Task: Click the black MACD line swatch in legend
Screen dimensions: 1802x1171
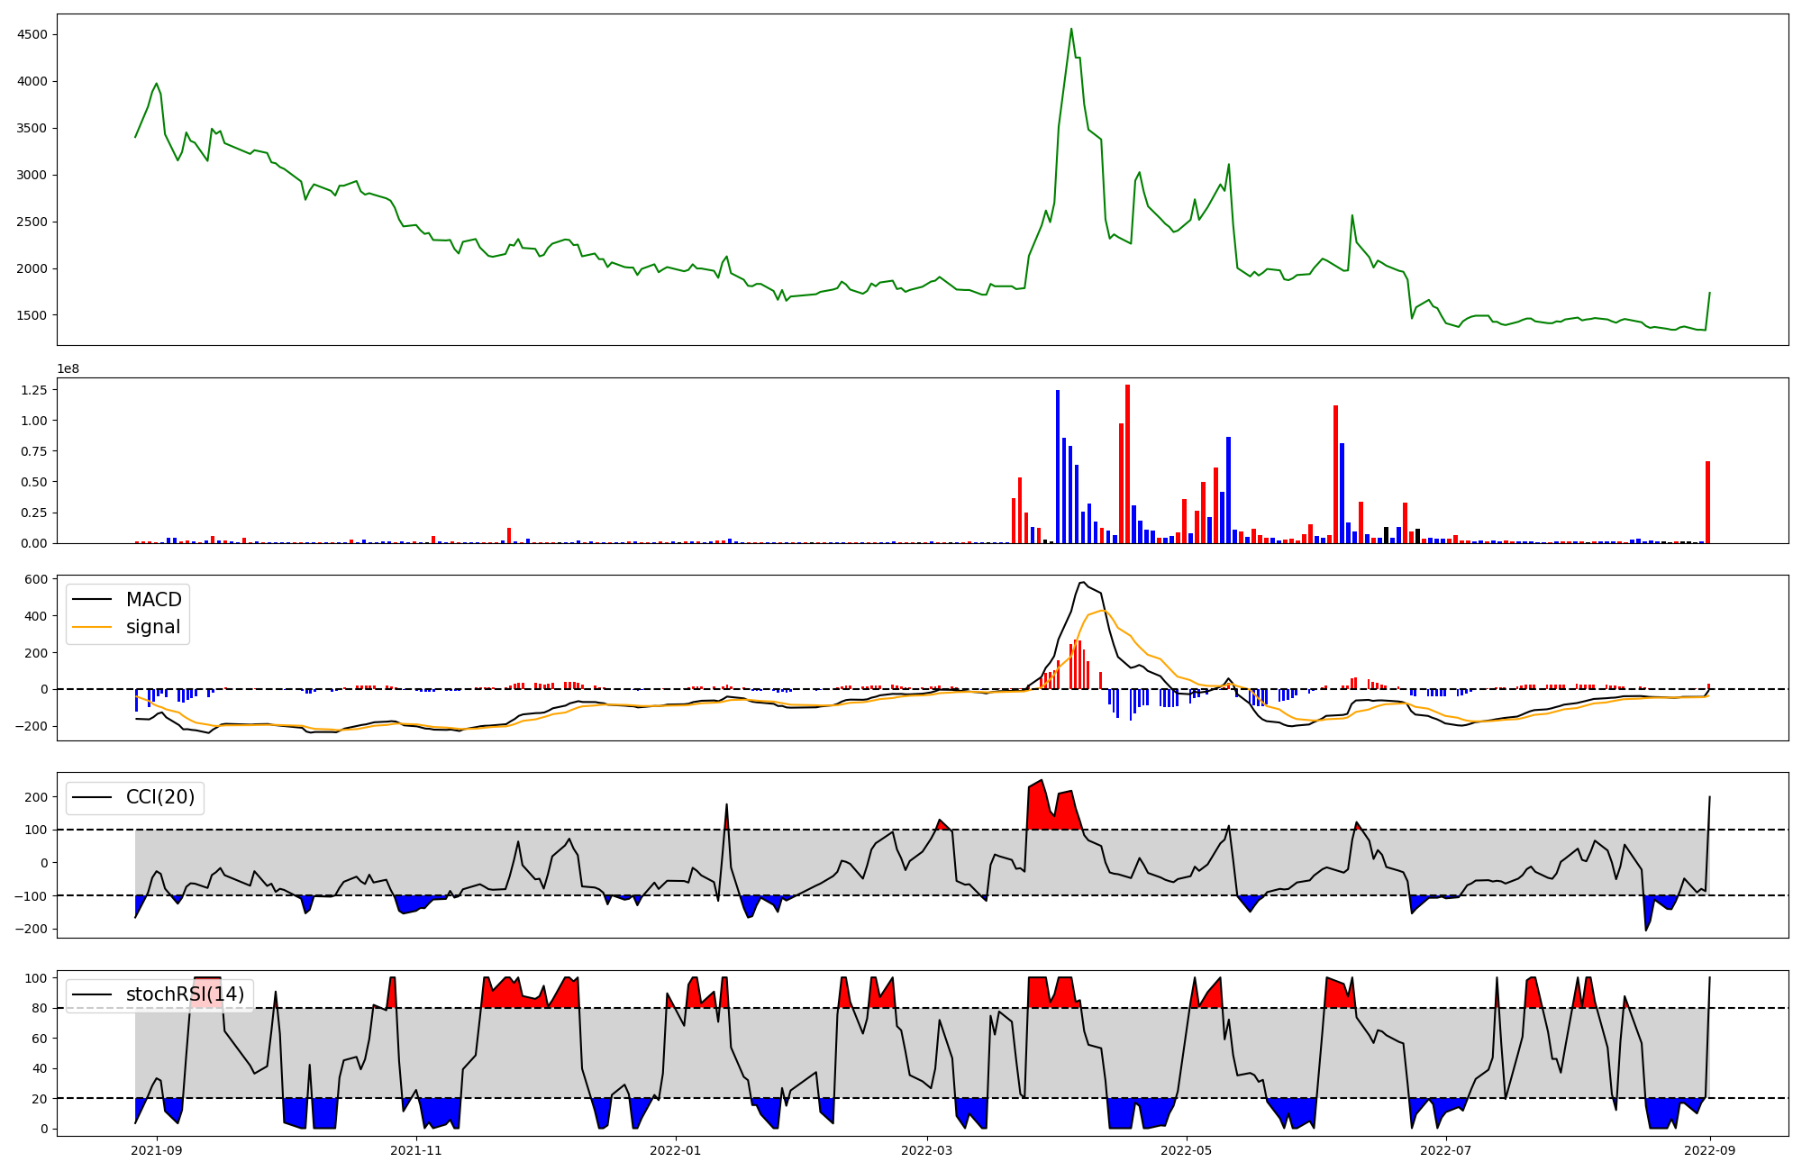Action: 92,600
